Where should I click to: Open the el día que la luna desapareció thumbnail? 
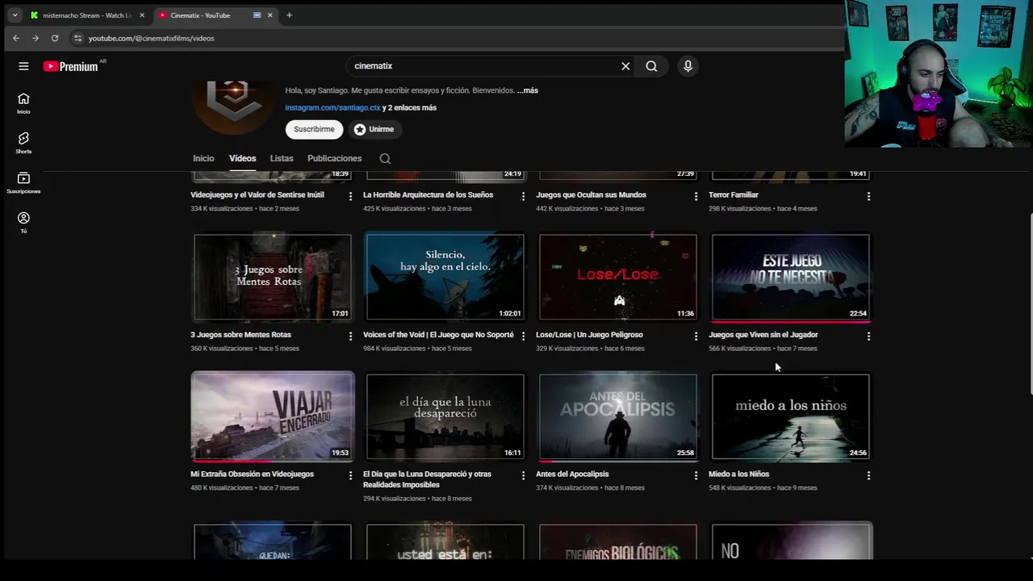(x=445, y=416)
